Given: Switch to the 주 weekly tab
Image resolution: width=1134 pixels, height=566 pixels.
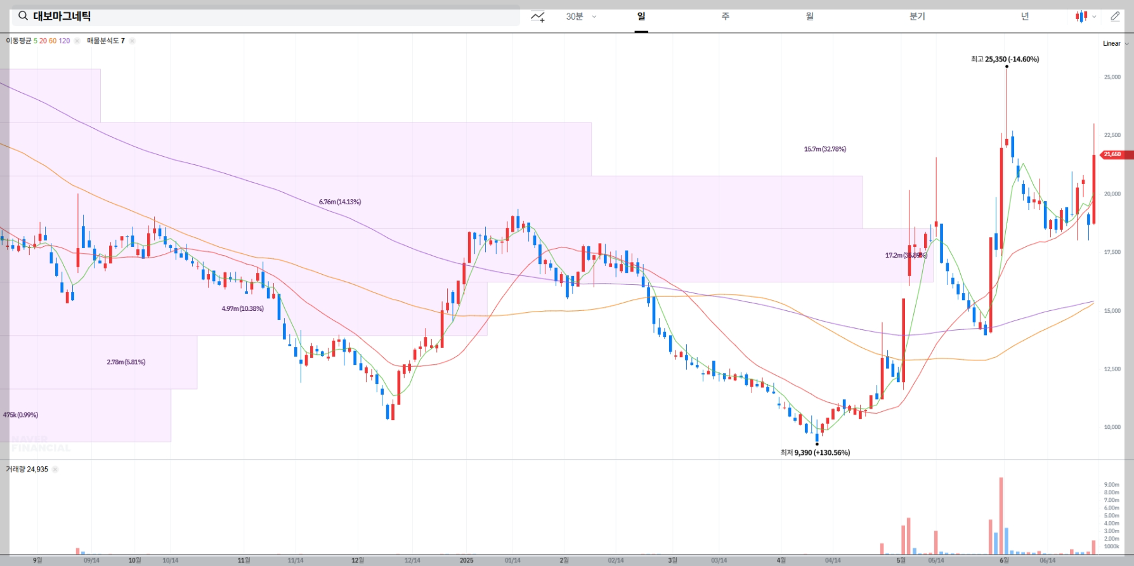Looking at the screenshot, I should [726, 16].
